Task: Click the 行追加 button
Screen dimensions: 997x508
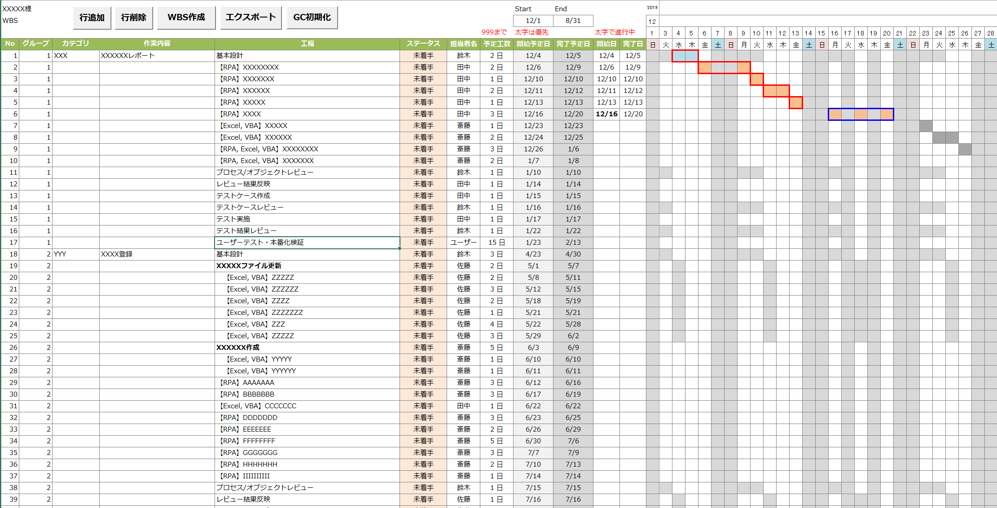Action: tap(92, 18)
